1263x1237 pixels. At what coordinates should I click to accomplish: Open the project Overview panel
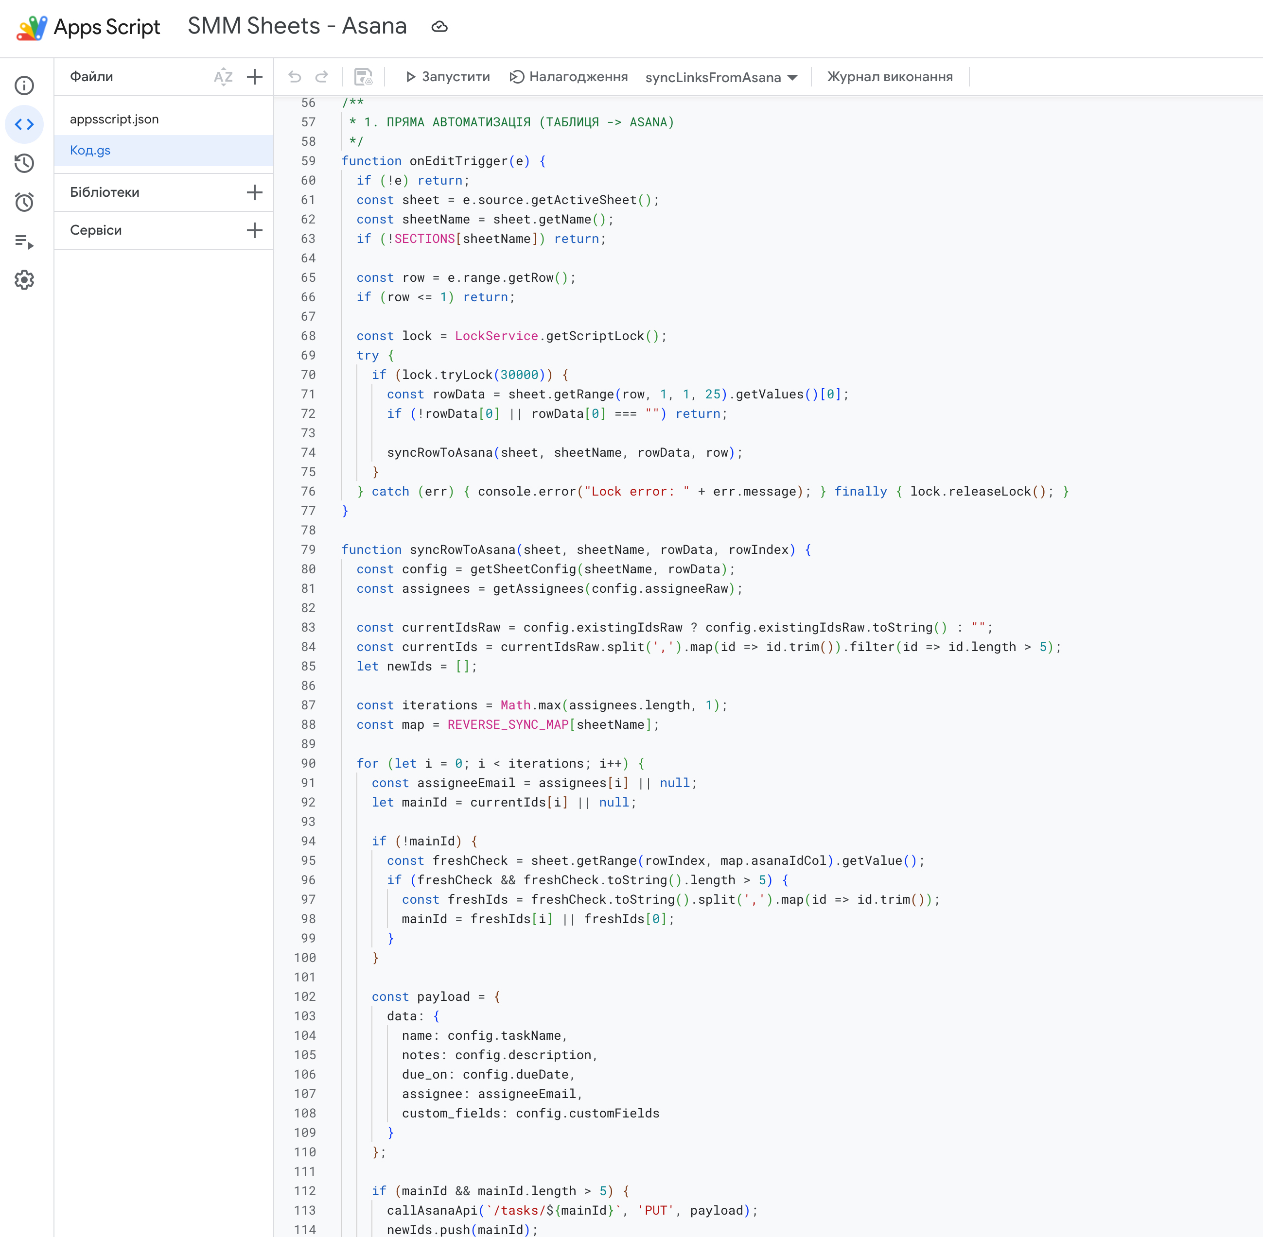[24, 85]
